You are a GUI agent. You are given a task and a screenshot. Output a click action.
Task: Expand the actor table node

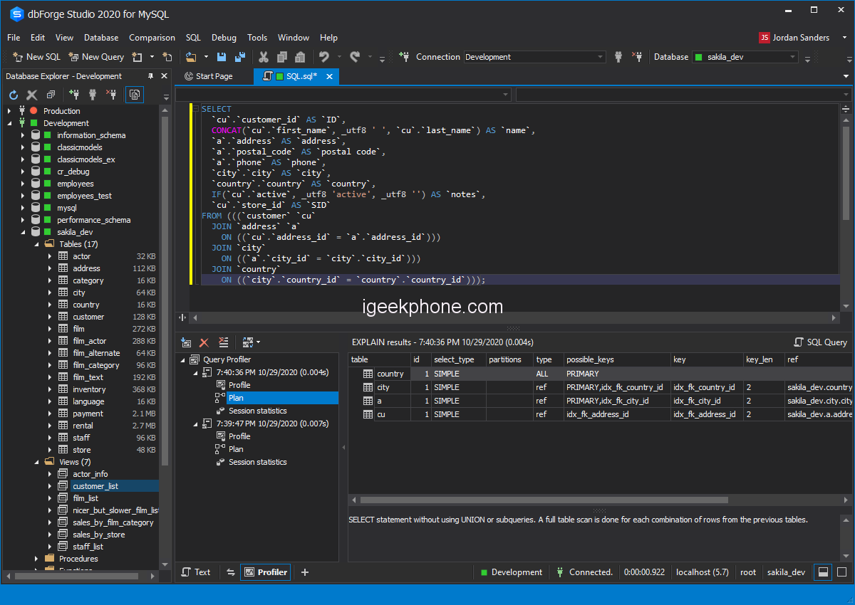tap(50, 256)
